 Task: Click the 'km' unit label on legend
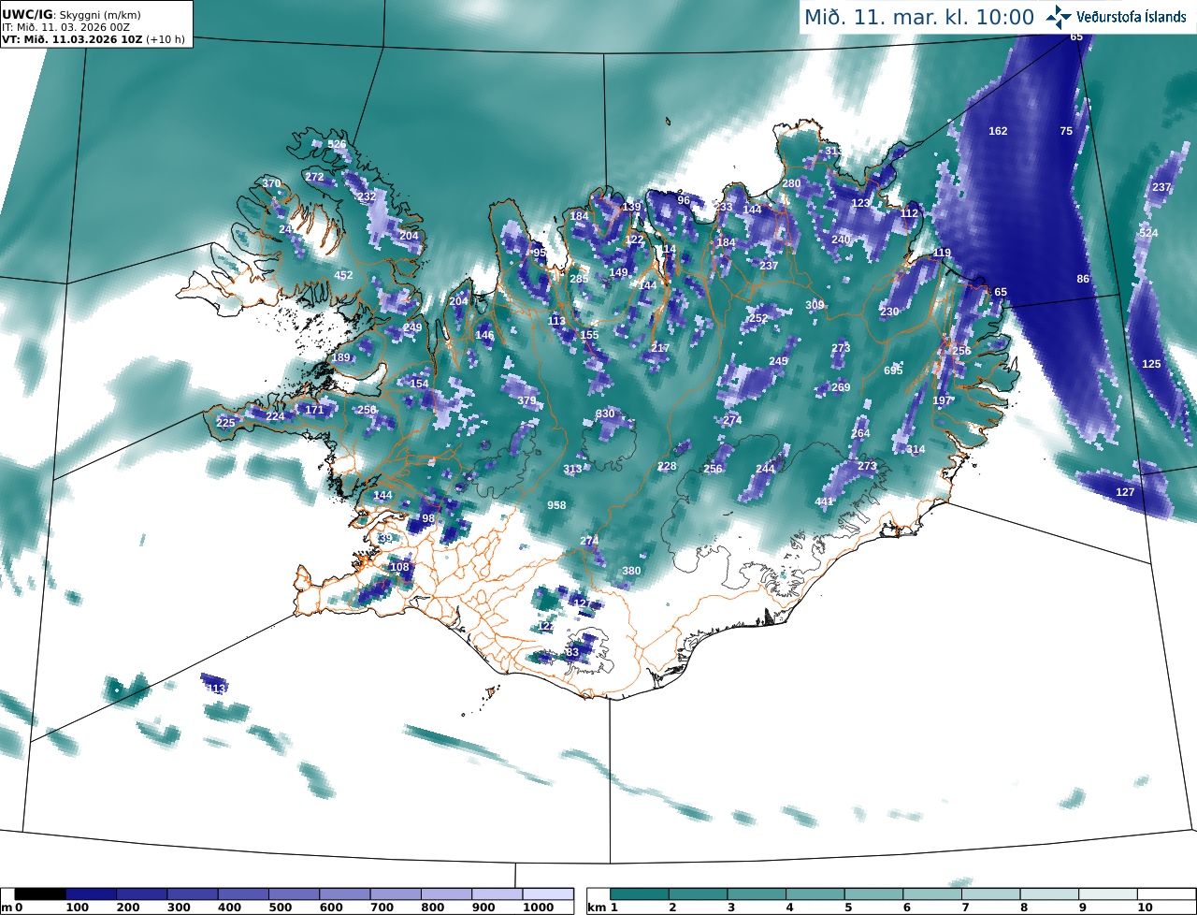pos(595,908)
